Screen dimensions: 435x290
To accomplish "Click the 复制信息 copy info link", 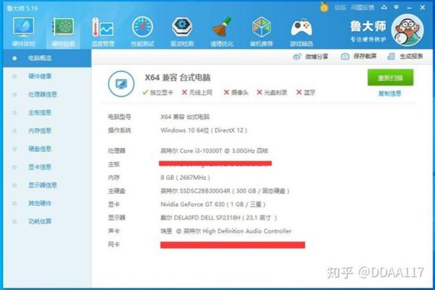I will pyautogui.click(x=390, y=94).
